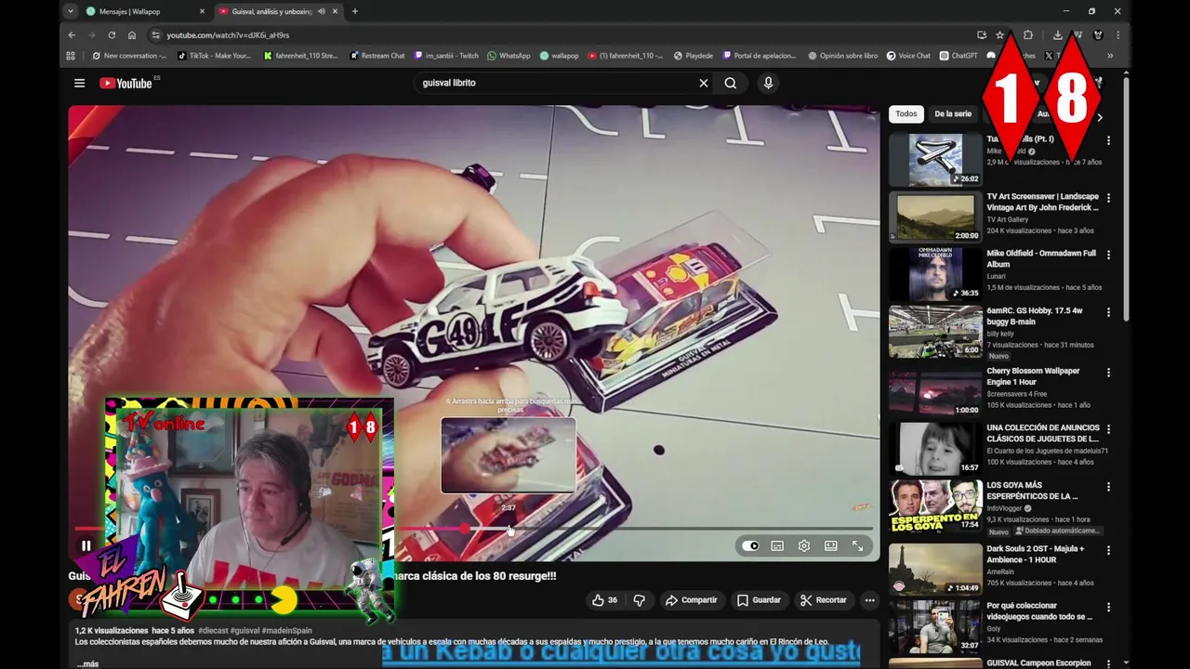Run the search with the magnifier button
This screenshot has height=669, width=1190.
coord(731,83)
